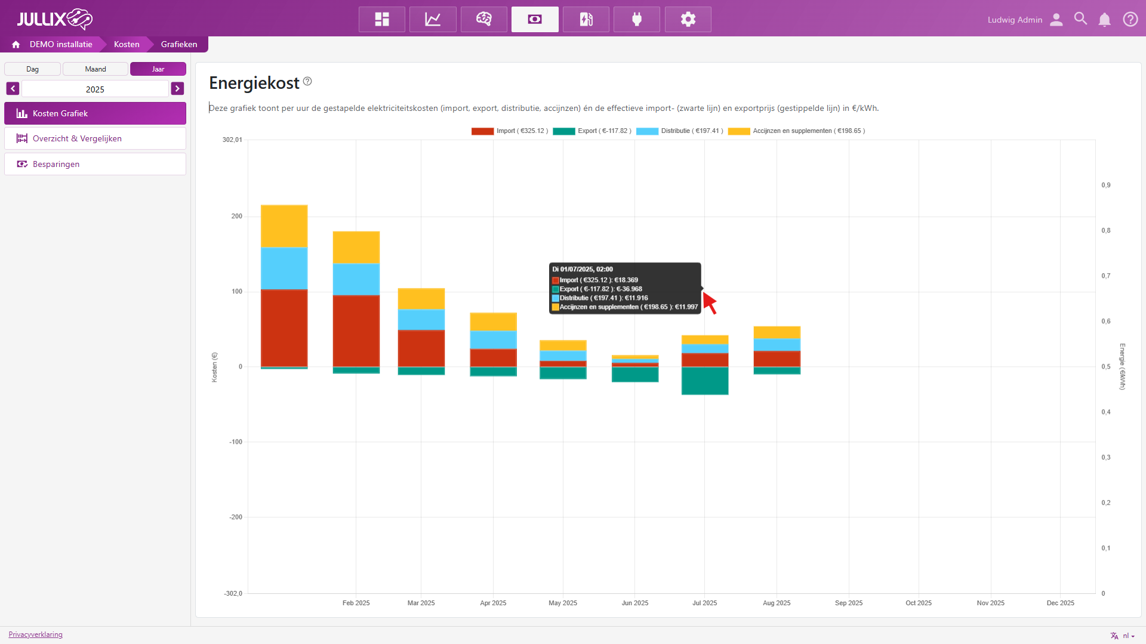
Task: Toggle Distributie series in chart legend
Action: [x=679, y=131]
